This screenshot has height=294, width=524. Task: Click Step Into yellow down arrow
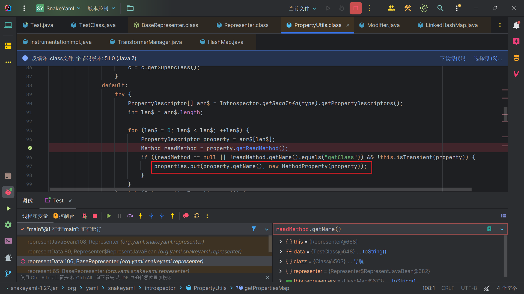coord(141,216)
